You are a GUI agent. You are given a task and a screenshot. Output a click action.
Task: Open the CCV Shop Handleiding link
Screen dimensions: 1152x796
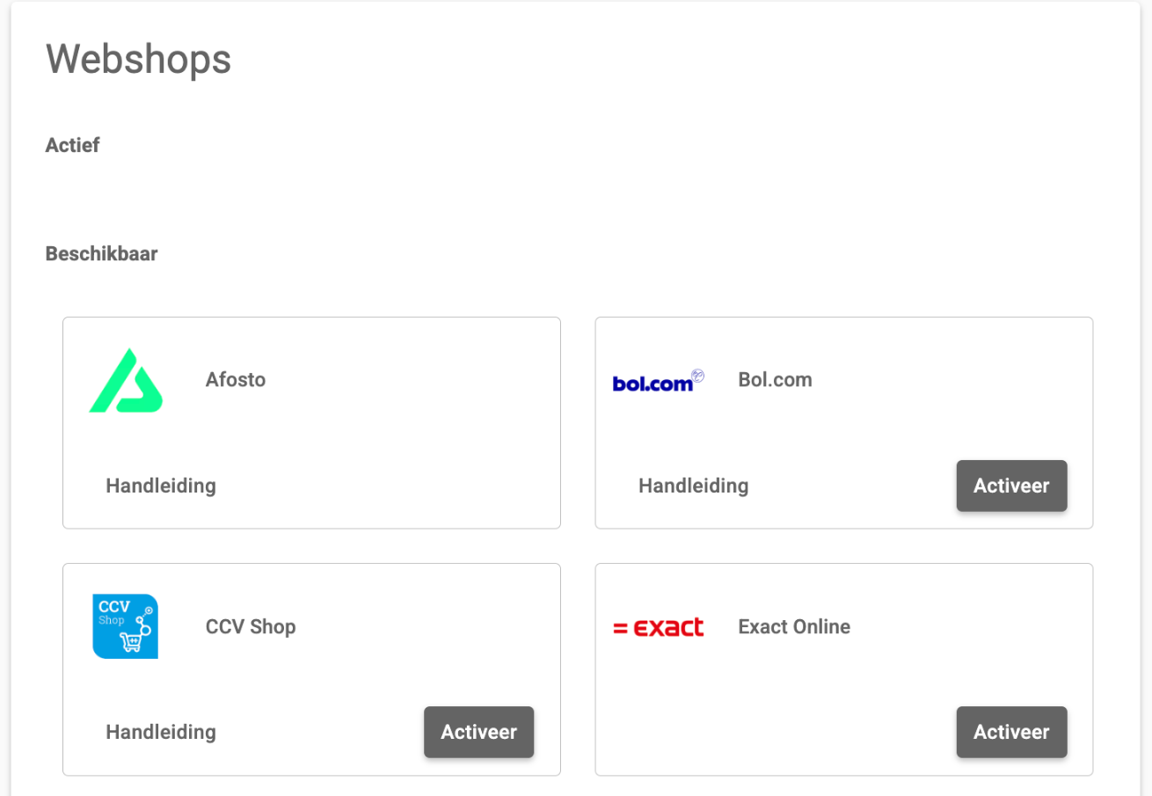pyautogui.click(x=161, y=732)
